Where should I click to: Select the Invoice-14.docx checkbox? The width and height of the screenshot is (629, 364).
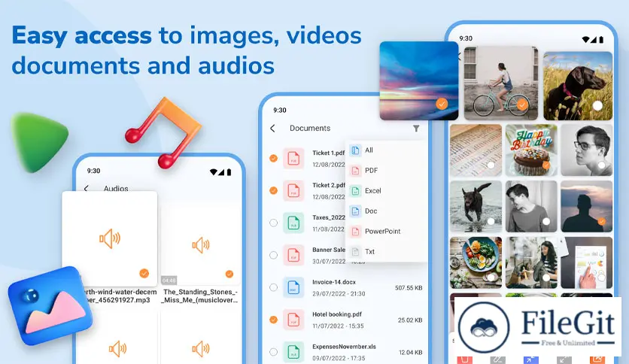tap(274, 287)
